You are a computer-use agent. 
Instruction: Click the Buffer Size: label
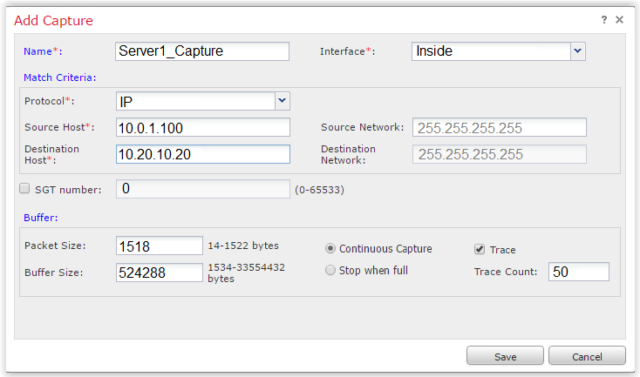coord(53,273)
